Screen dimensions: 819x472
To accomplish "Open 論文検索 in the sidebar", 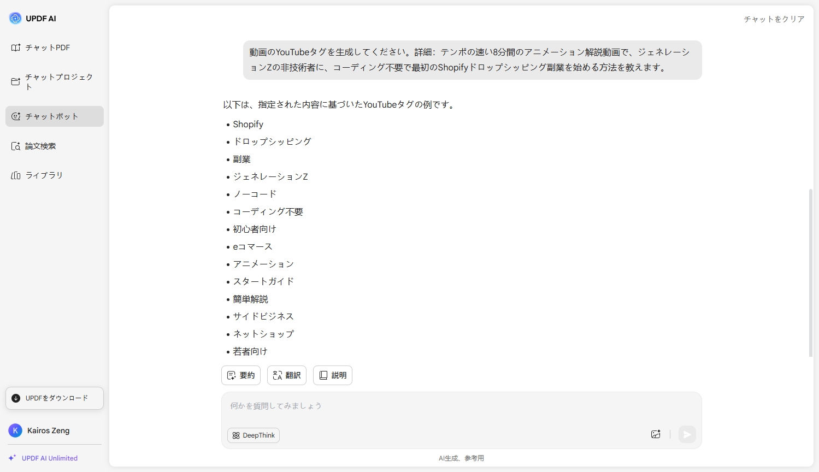I will point(55,146).
